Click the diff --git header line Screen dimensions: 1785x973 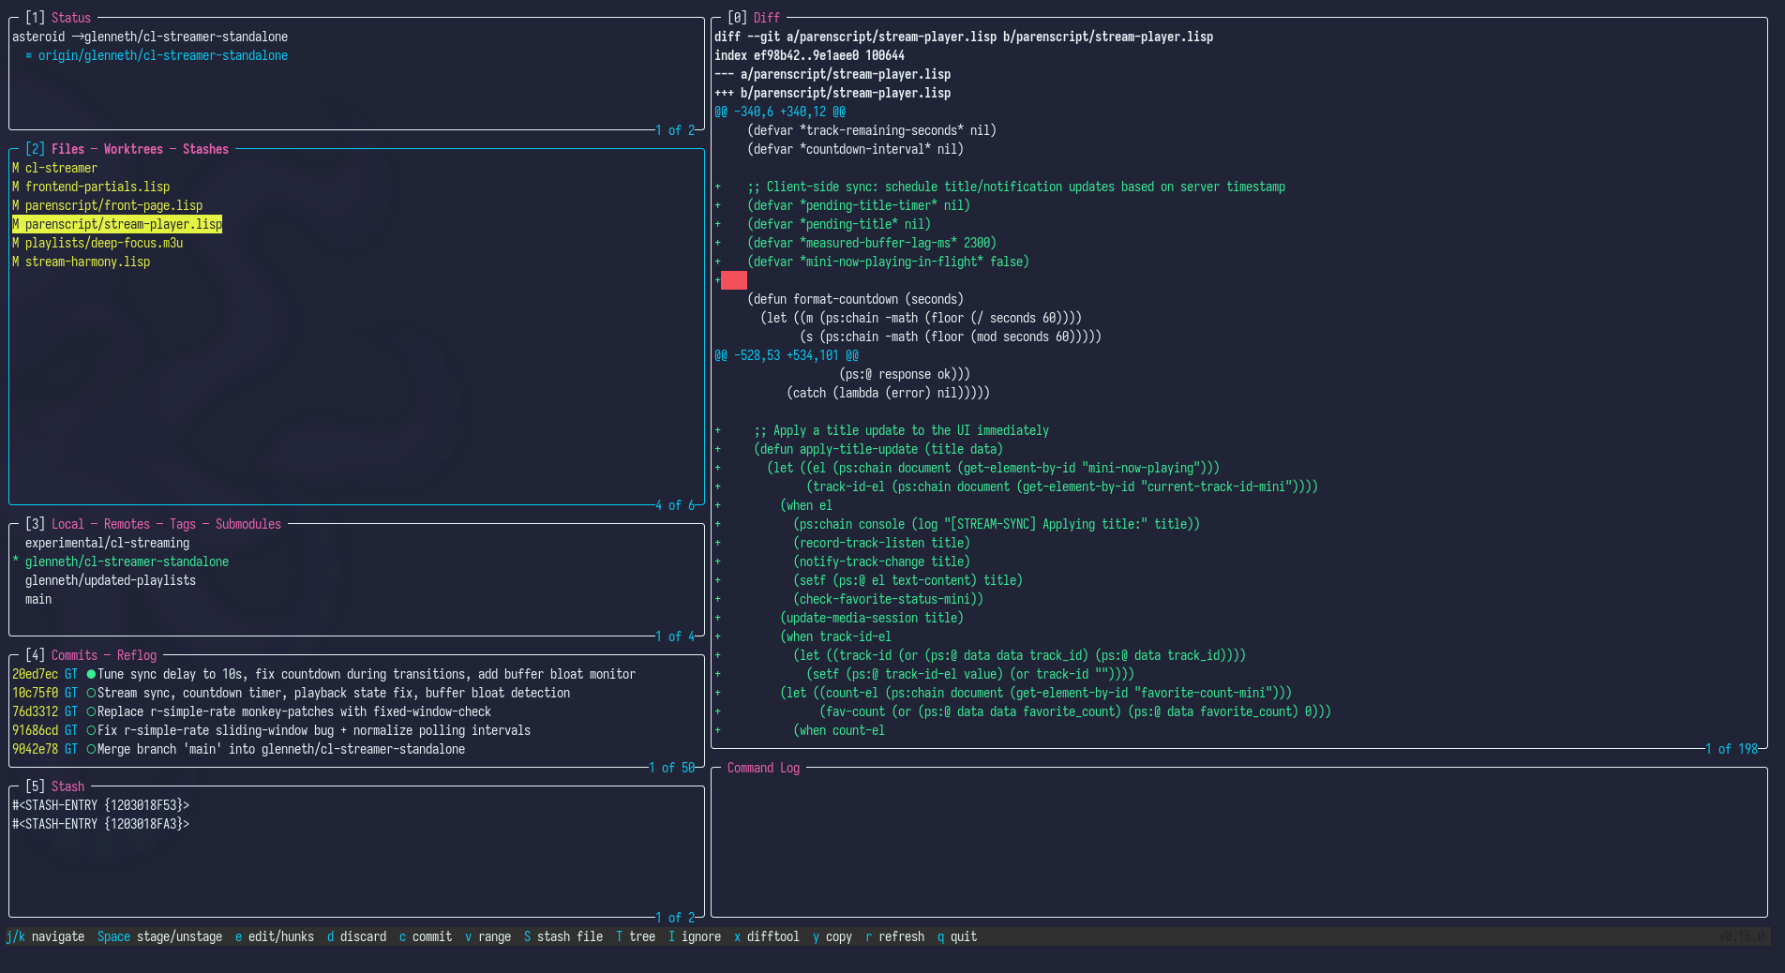point(964,37)
